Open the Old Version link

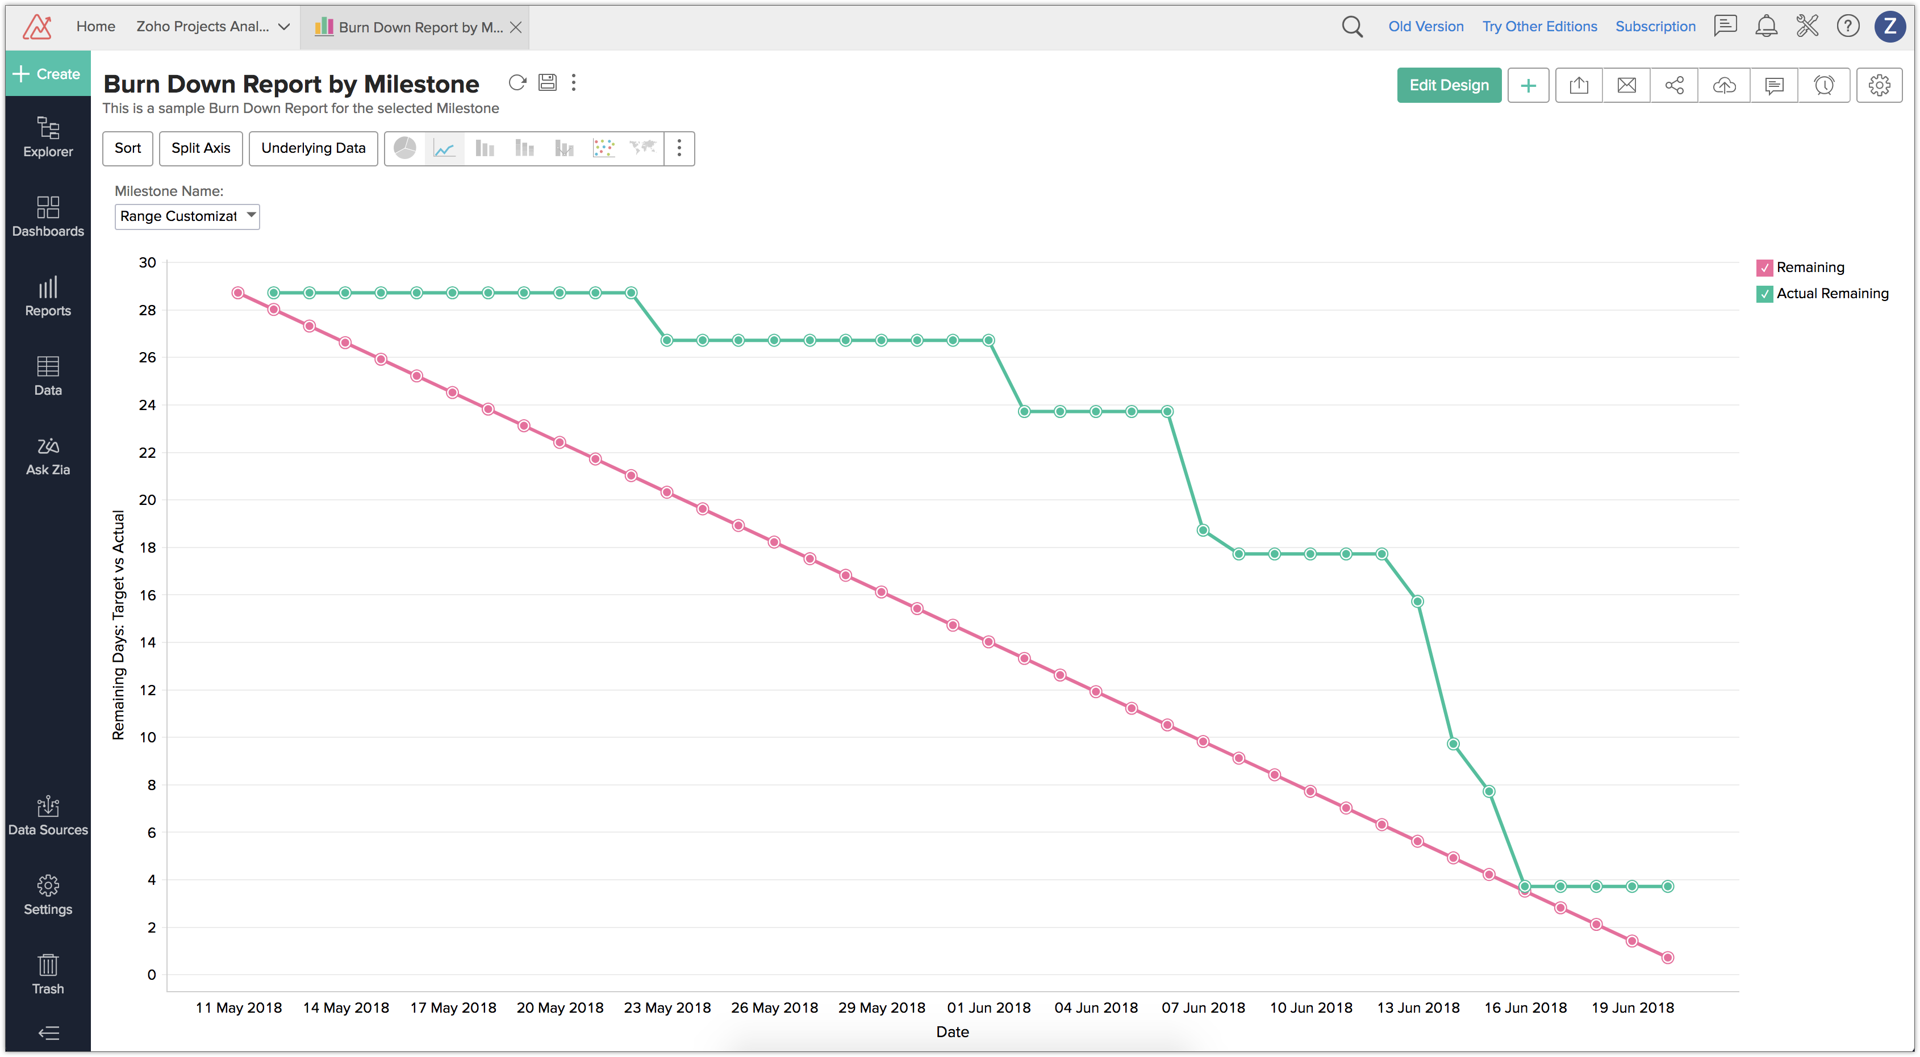[x=1425, y=27]
